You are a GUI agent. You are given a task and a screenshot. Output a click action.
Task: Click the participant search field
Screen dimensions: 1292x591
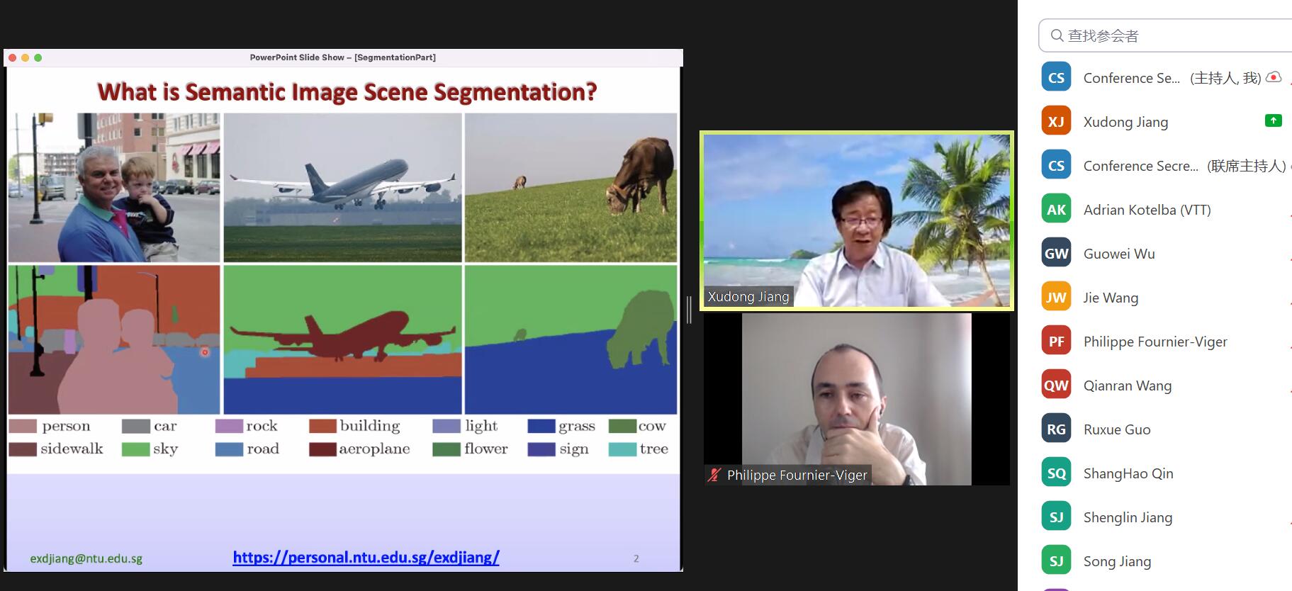click(1165, 35)
